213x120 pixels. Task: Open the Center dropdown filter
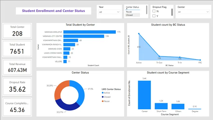click(x=193, y=12)
